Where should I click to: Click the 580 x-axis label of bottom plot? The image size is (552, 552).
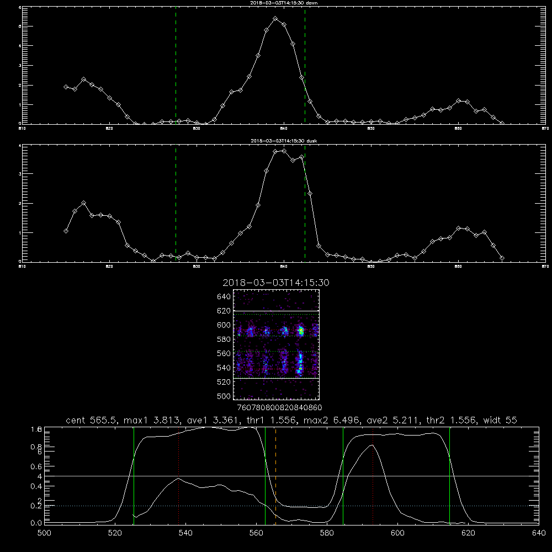coord(327,533)
